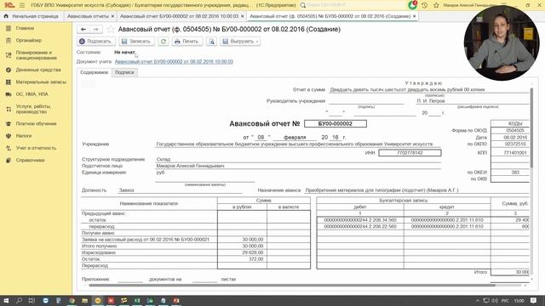Open Справочники section in sidebar

(30, 161)
